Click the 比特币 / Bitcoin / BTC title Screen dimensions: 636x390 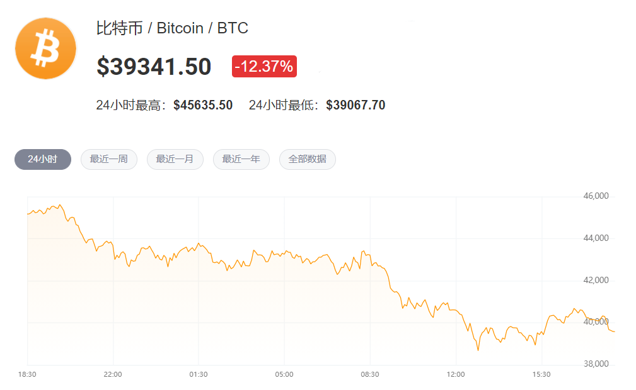tap(172, 28)
